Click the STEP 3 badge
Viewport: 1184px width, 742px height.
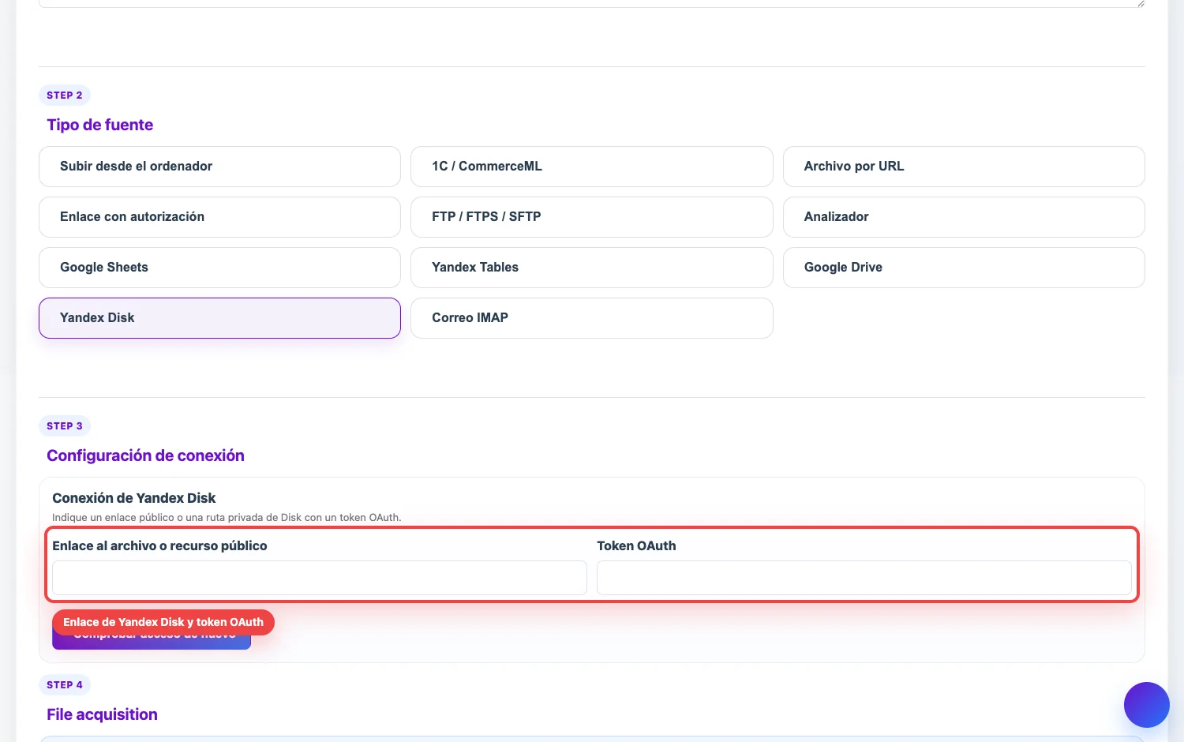65,426
